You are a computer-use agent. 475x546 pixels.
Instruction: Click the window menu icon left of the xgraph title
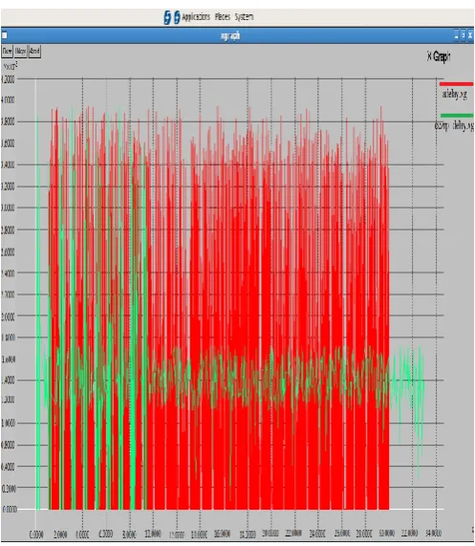pyautogui.click(x=5, y=35)
